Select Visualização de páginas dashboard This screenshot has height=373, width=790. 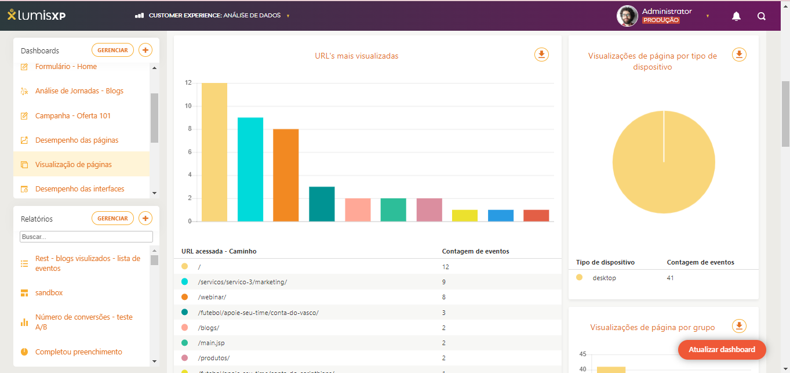pos(74,165)
